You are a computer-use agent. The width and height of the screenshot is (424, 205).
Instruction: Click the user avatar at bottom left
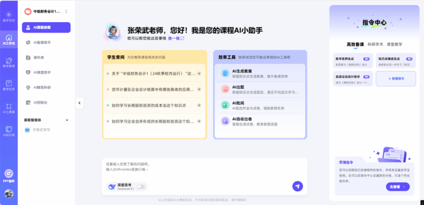[x=8, y=193]
